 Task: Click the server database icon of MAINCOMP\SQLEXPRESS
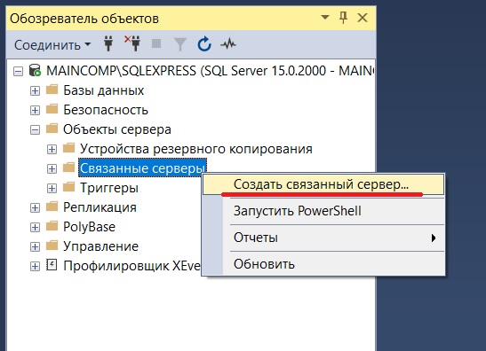point(35,71)
